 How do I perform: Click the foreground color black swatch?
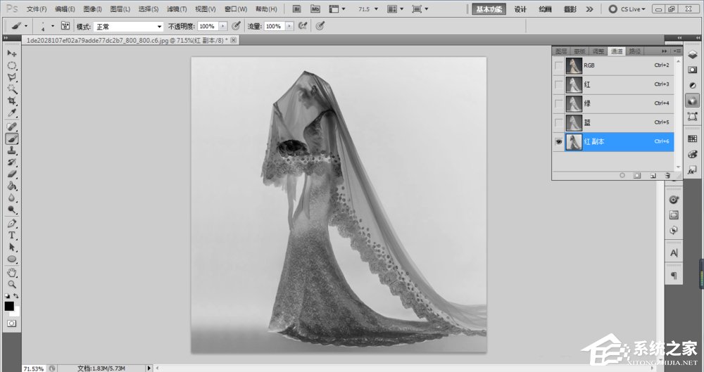point(9,306)
